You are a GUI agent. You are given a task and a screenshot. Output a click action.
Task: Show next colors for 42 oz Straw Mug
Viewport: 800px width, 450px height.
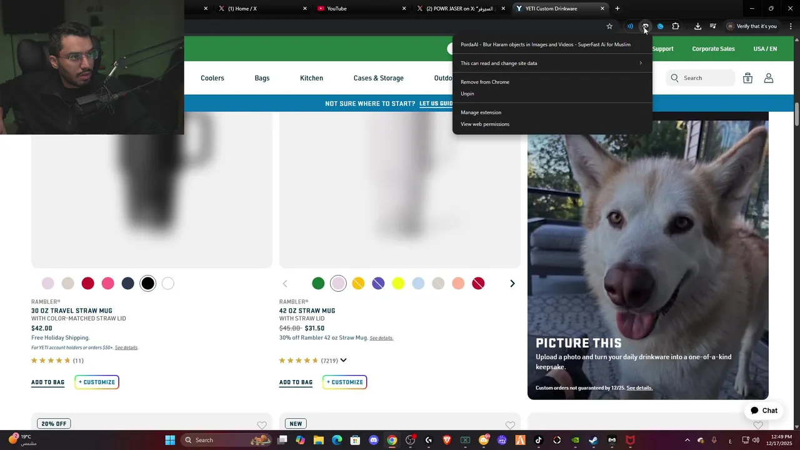click(x=512, y=284)
